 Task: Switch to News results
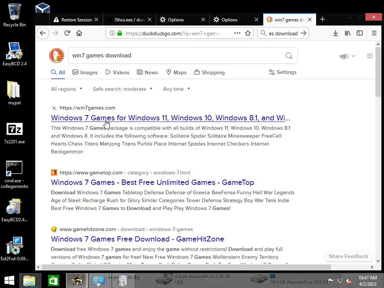coord(147,72)
